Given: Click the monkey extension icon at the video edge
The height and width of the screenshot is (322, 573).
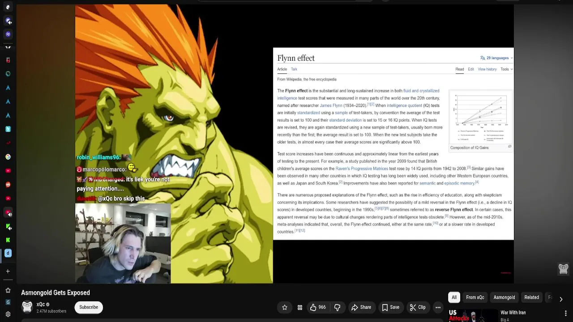Looking at the screenshot, I should 563,269.
